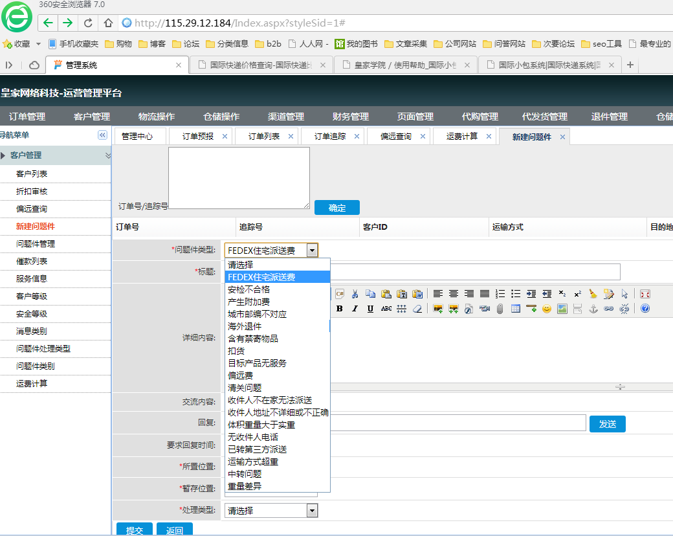Screen dimensions: 673x536
Task: Select 海外退件 option in list
Action: coord(278,326)
